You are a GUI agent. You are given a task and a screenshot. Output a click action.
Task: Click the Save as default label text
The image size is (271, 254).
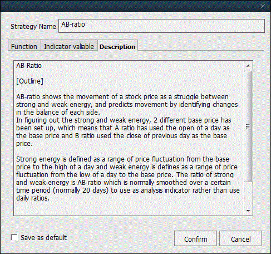(x=43, y=238)
